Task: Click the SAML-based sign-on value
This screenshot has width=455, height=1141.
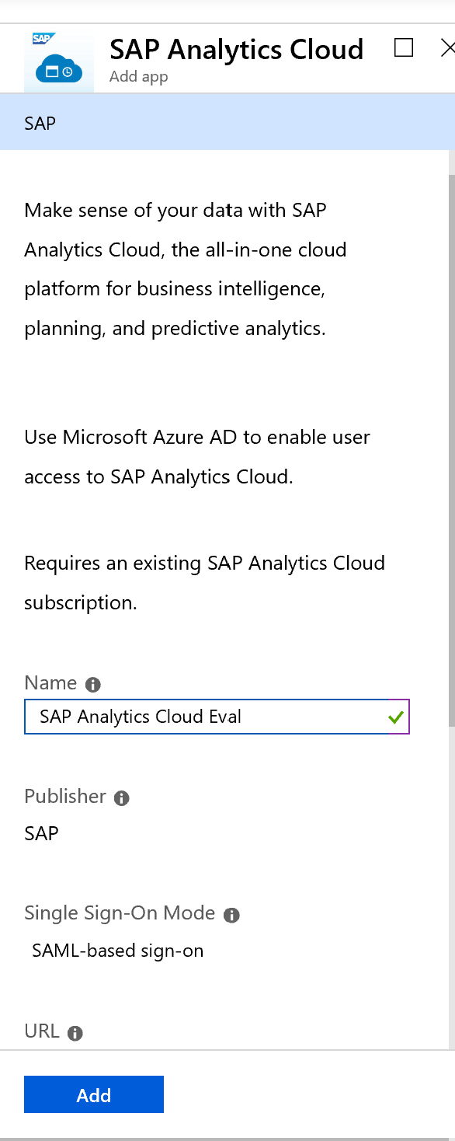Action: pyautogui.click(x=116, y=951)
